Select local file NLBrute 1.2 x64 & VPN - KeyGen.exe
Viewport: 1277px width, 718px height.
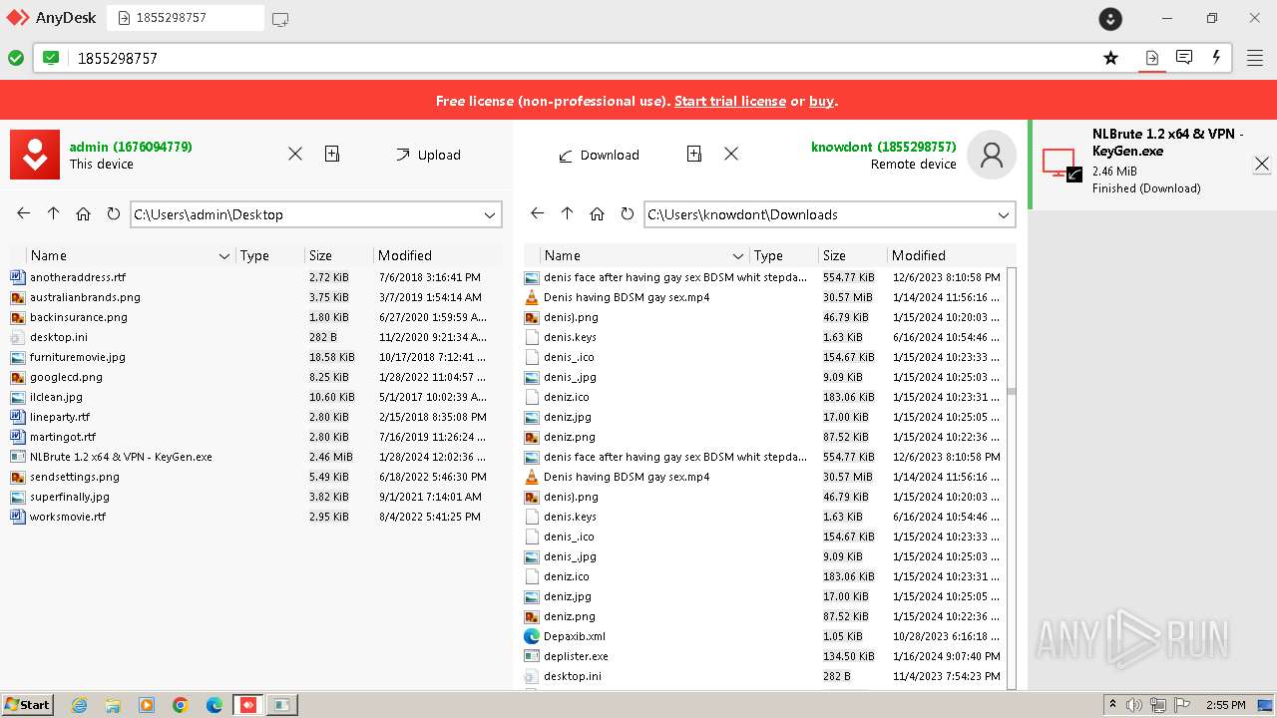coord(121,457)
